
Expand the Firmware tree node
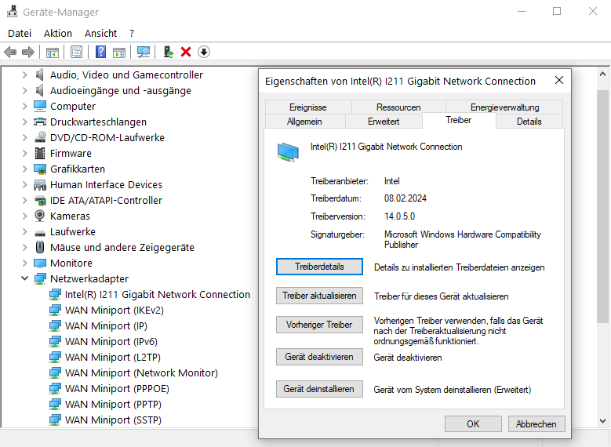point(24,153)
